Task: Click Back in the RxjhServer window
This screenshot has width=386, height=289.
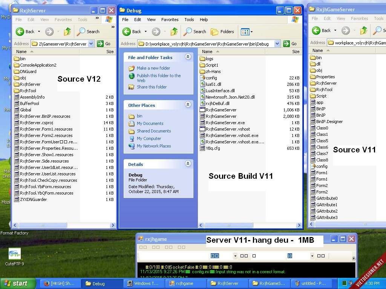Action: [x=25, y=32]
